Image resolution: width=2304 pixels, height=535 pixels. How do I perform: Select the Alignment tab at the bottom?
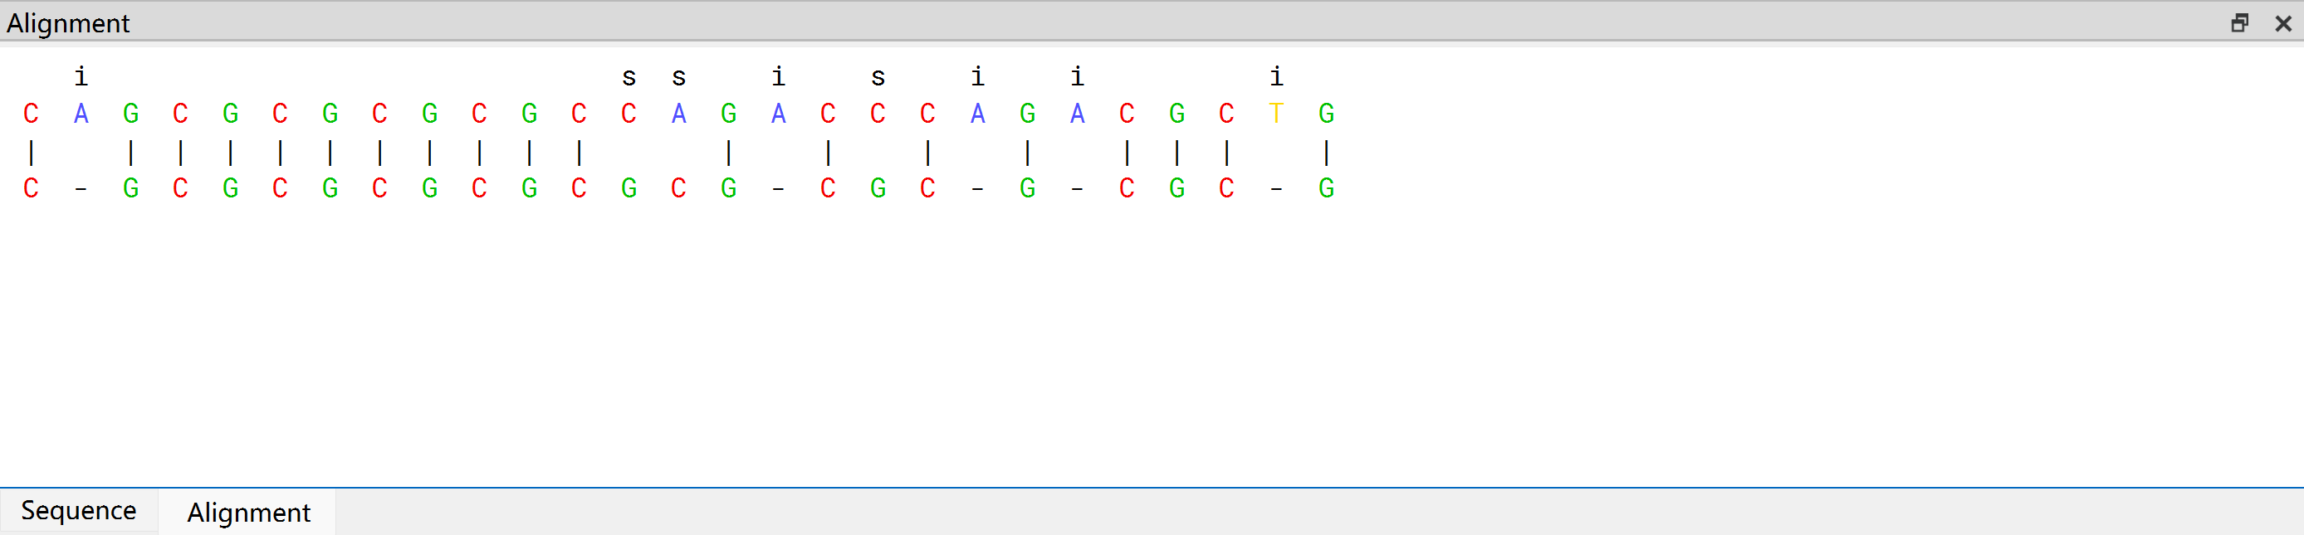pos(247,513)
